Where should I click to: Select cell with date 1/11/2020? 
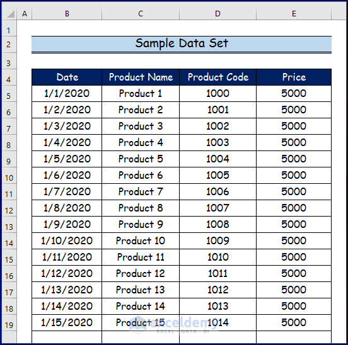pyautogui.click(x=67, y=257)
